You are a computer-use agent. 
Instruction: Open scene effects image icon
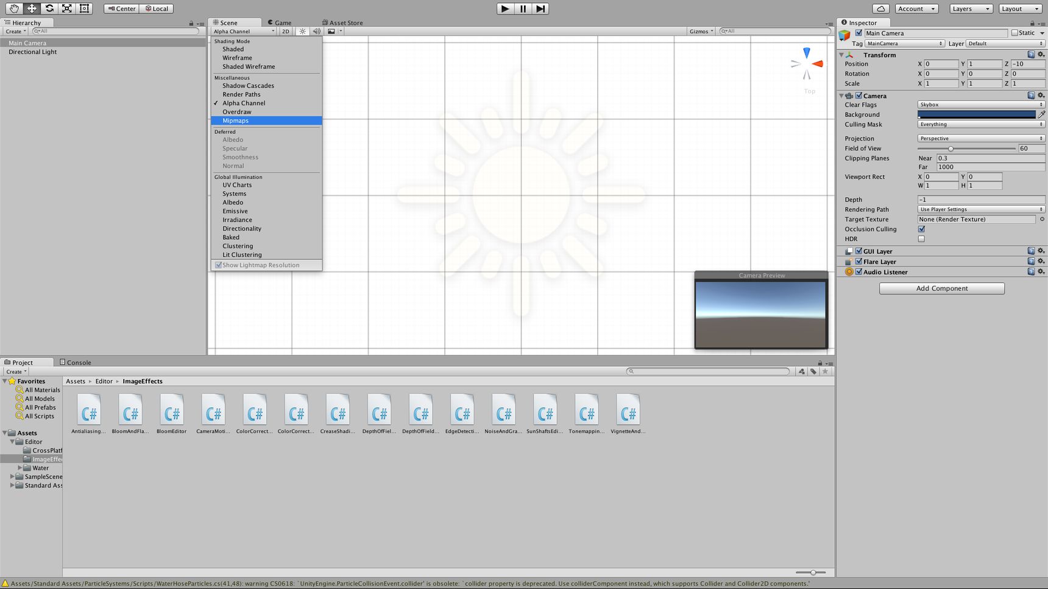[x=331, y=31]
